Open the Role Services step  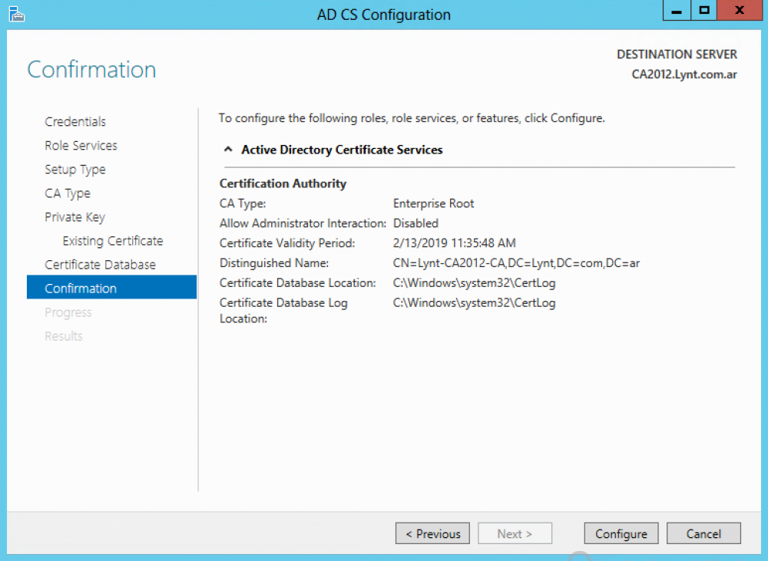(81, 146)
